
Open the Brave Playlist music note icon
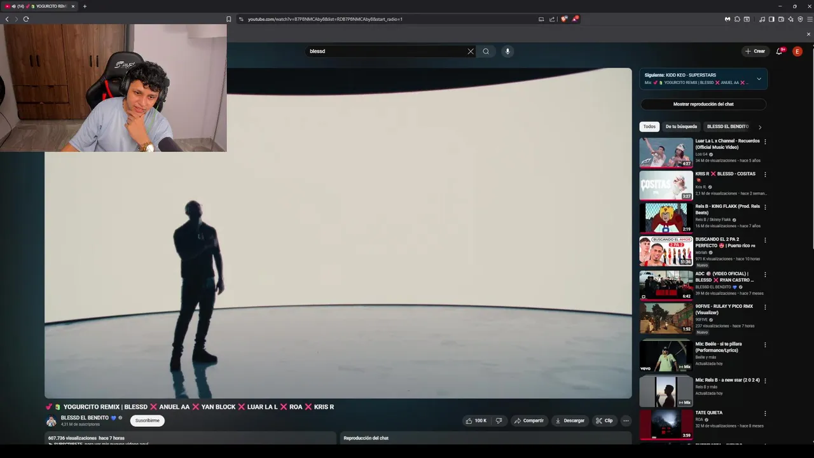762,19
